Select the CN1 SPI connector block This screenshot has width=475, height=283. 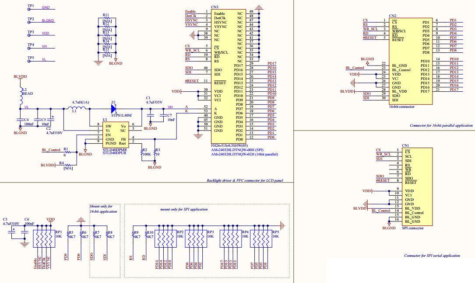tap(418, 186)
